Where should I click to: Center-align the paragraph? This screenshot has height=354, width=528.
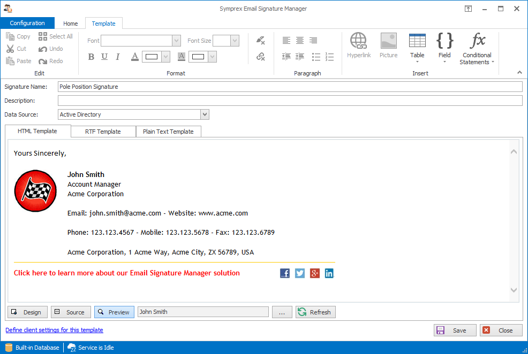(x=300, y=40)
